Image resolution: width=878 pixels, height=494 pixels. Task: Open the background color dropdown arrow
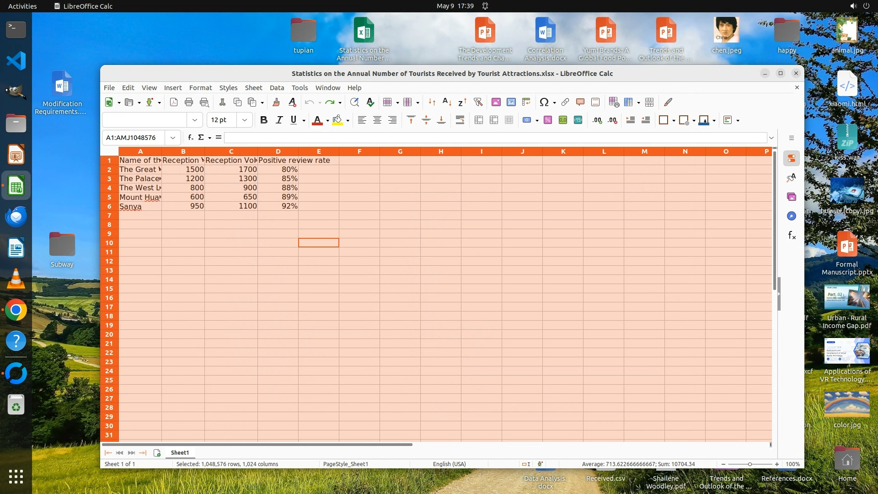click(348, 121)
